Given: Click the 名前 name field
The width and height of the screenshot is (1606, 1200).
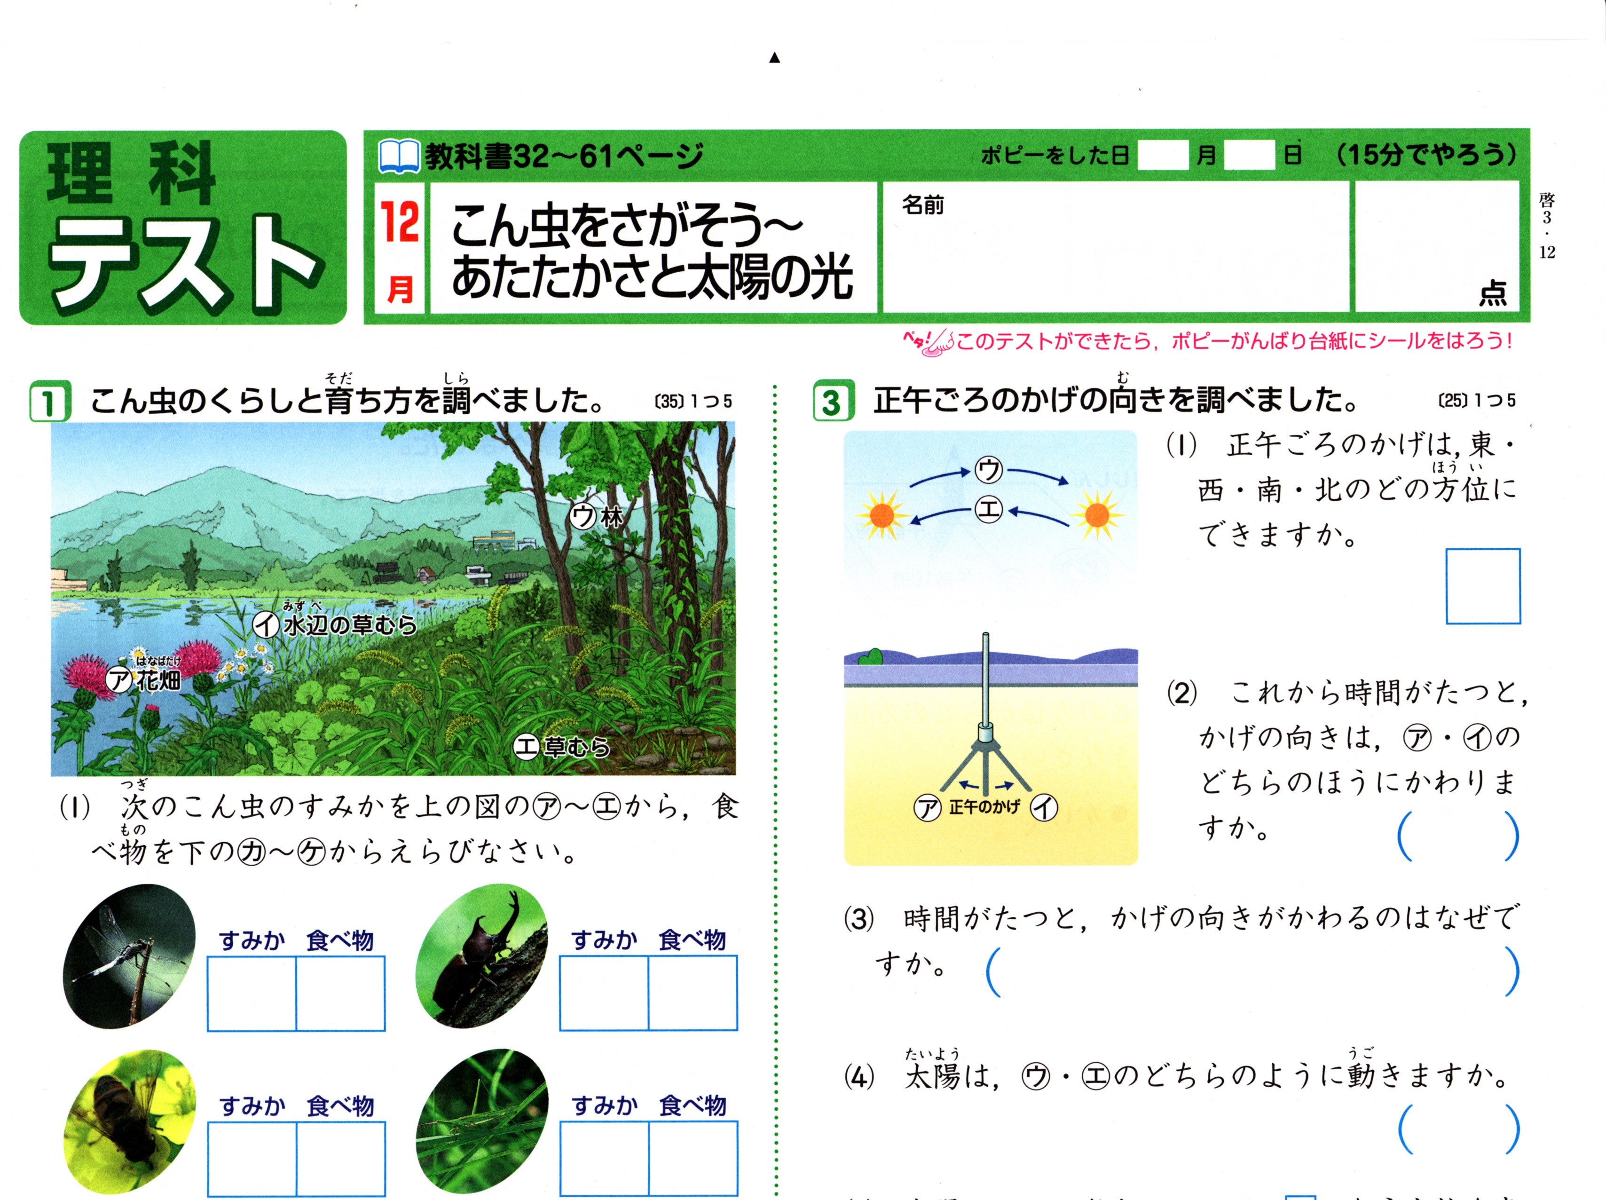Looking at the screenshot, I should coord(1115,247).
